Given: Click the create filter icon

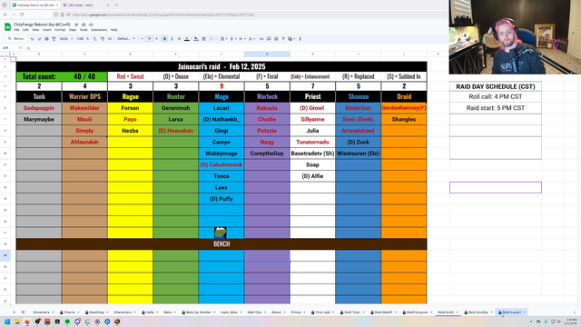Looking at the screenshot, I should tap(283, 39).
